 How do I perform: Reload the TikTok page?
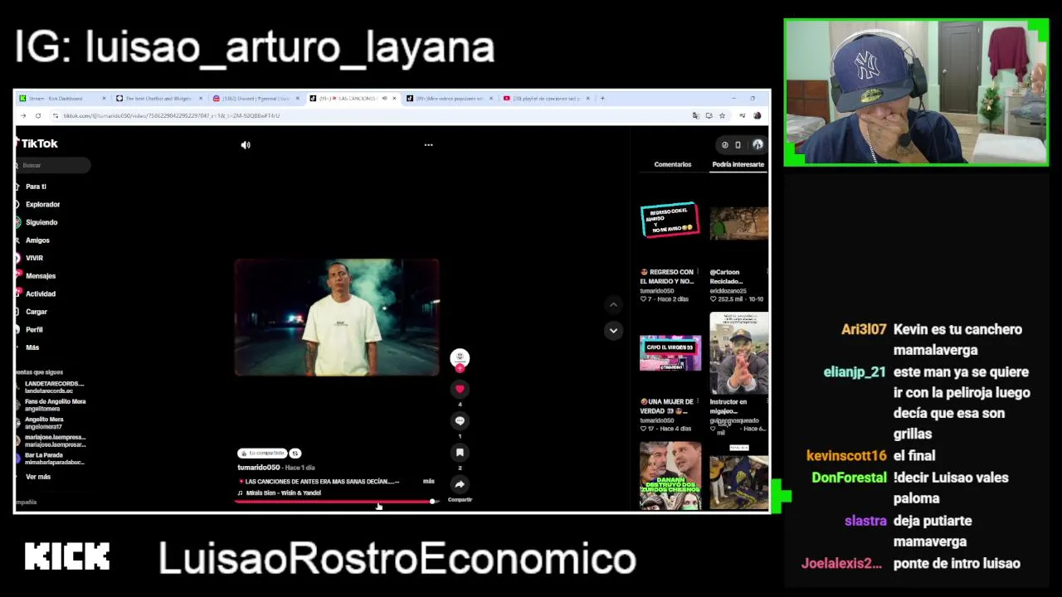tap(38, 116)
